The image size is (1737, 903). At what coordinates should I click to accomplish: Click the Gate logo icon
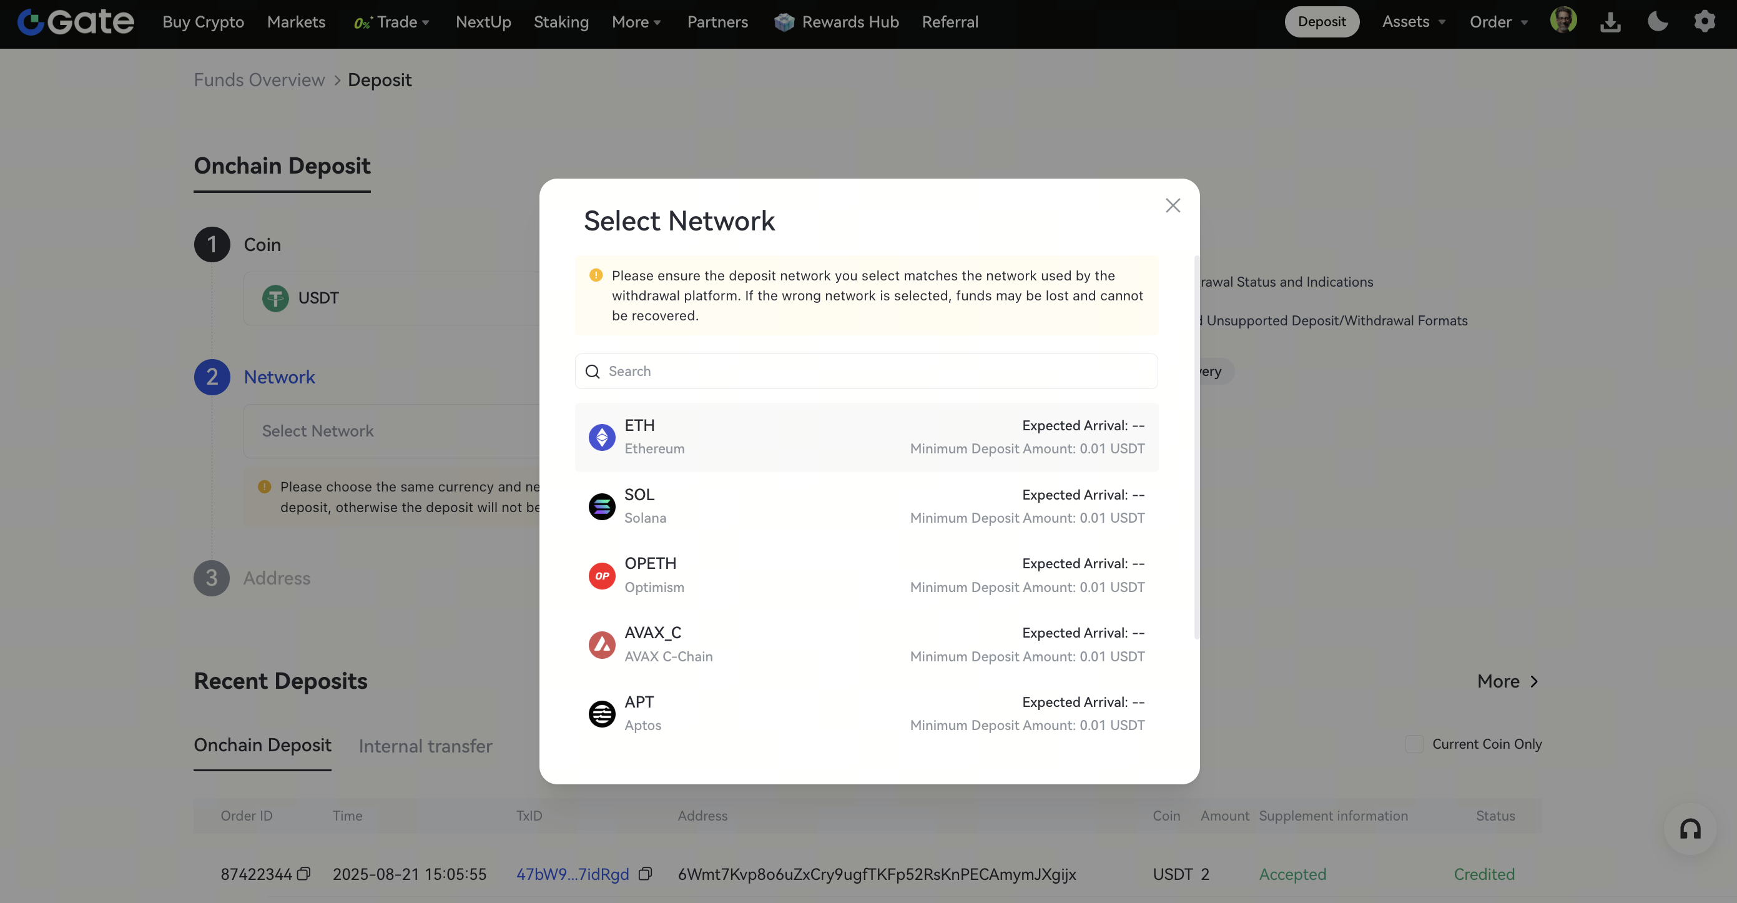[x=31, y=22]
